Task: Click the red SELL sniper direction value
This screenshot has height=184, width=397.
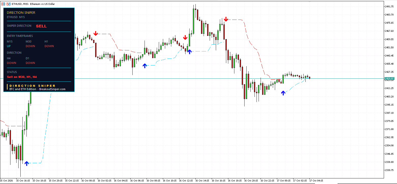Action: point(41,26)
